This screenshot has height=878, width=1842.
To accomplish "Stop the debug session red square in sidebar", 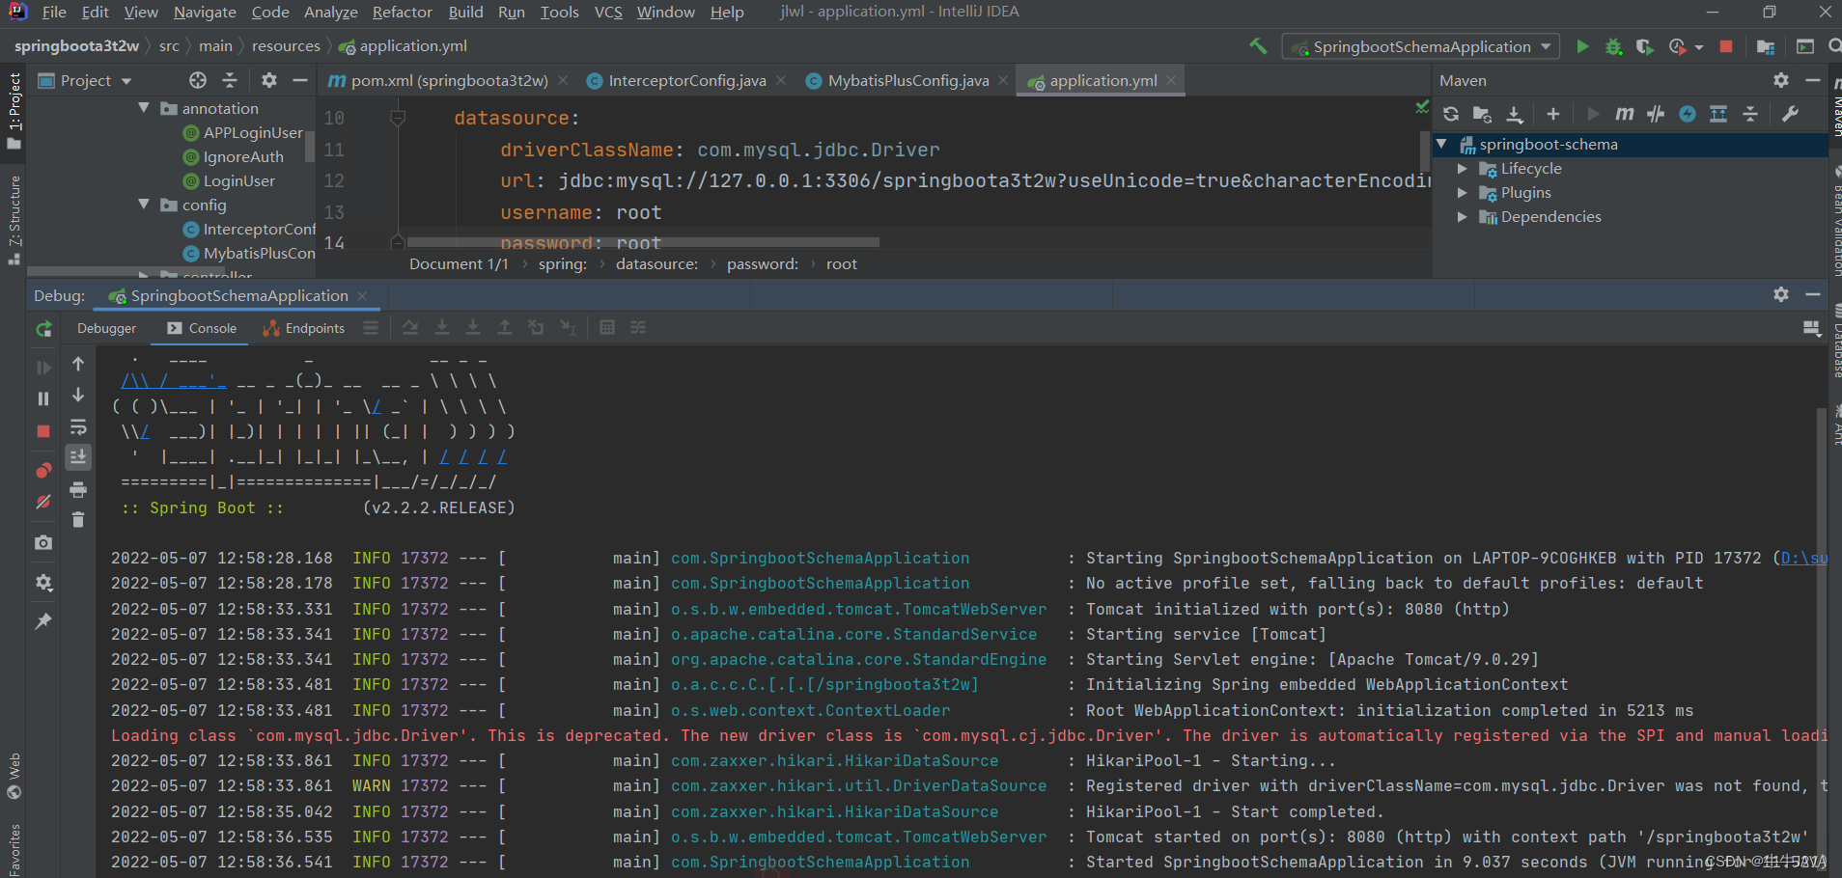I will [x=43, y=431].
